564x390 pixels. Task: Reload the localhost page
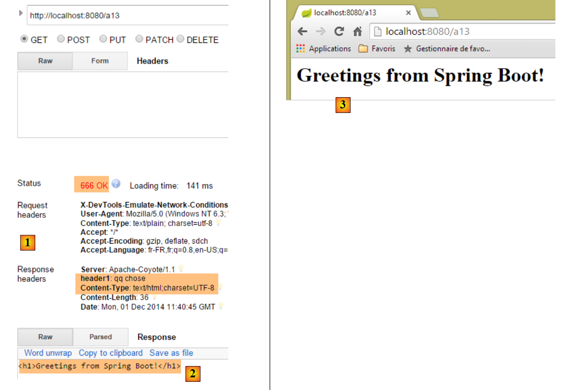[x=339, y=32]
